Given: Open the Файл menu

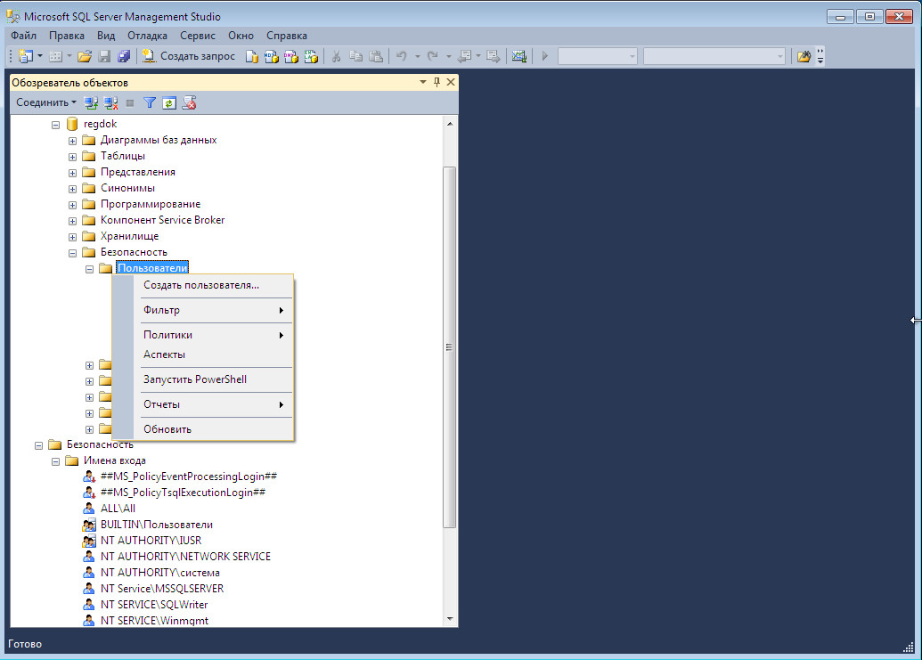Looking at the screenshot, I should point(23,36).
